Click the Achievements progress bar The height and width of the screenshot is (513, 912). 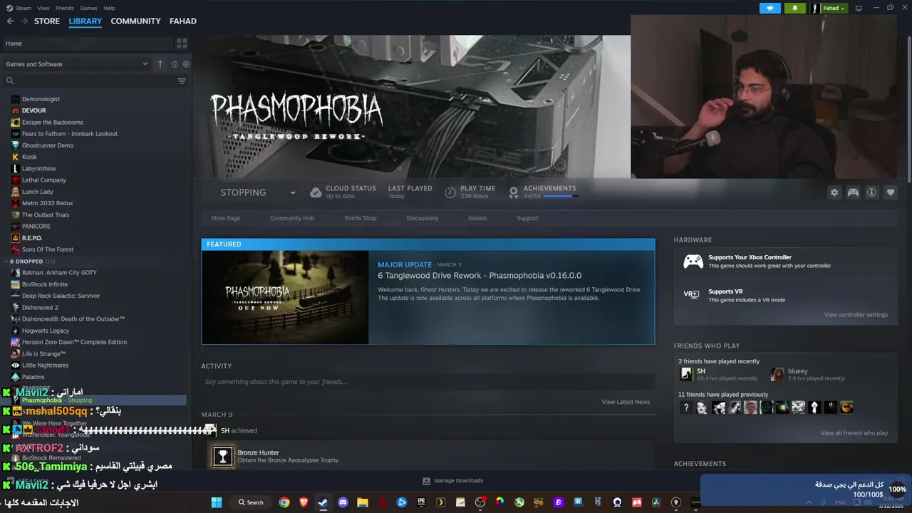click(x=561, y=196)
